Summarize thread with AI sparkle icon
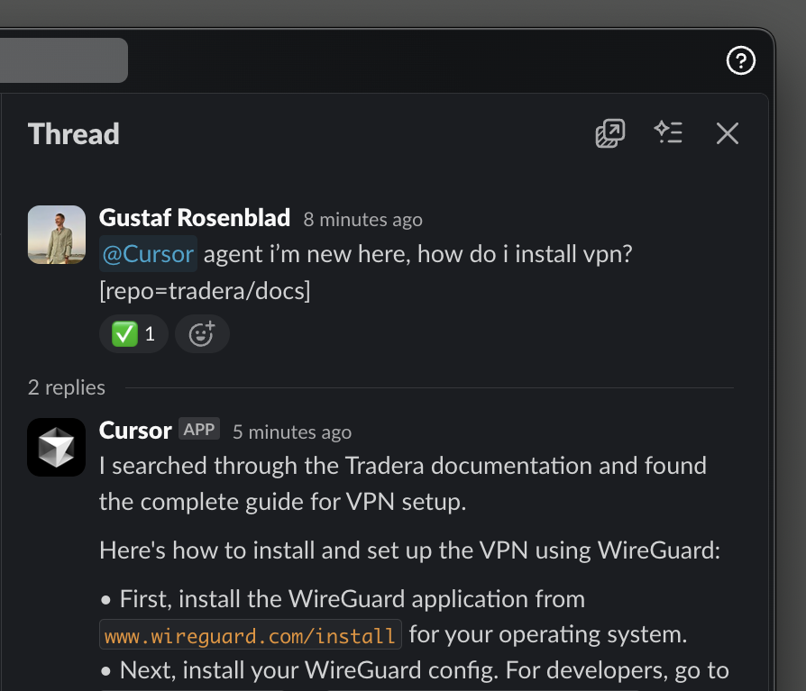This screenshot has height=691, width=806. click(x=668, y=132)
